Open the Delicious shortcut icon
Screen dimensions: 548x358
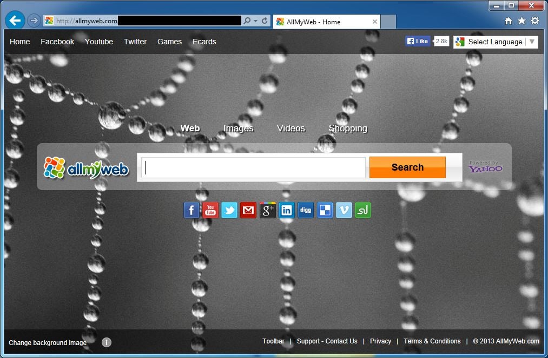click(x=325, y=210)
